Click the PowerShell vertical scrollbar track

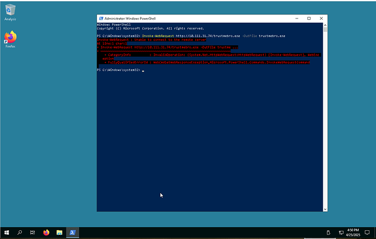coord(325,120)
